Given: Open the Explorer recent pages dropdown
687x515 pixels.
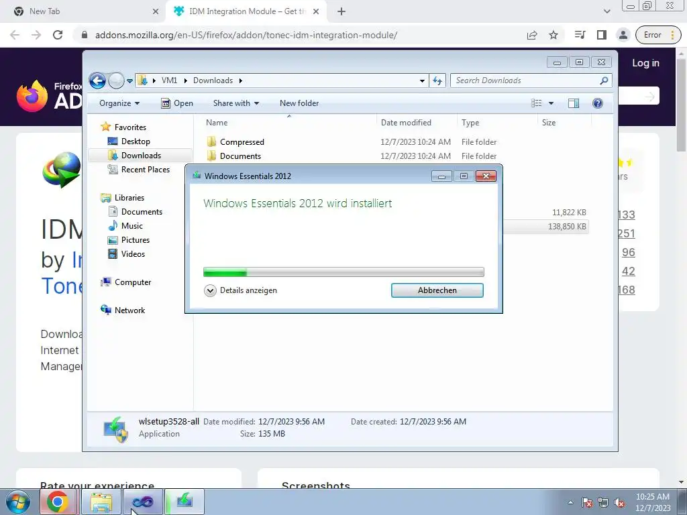Looking at the screenshot, I should coord(129,81).
